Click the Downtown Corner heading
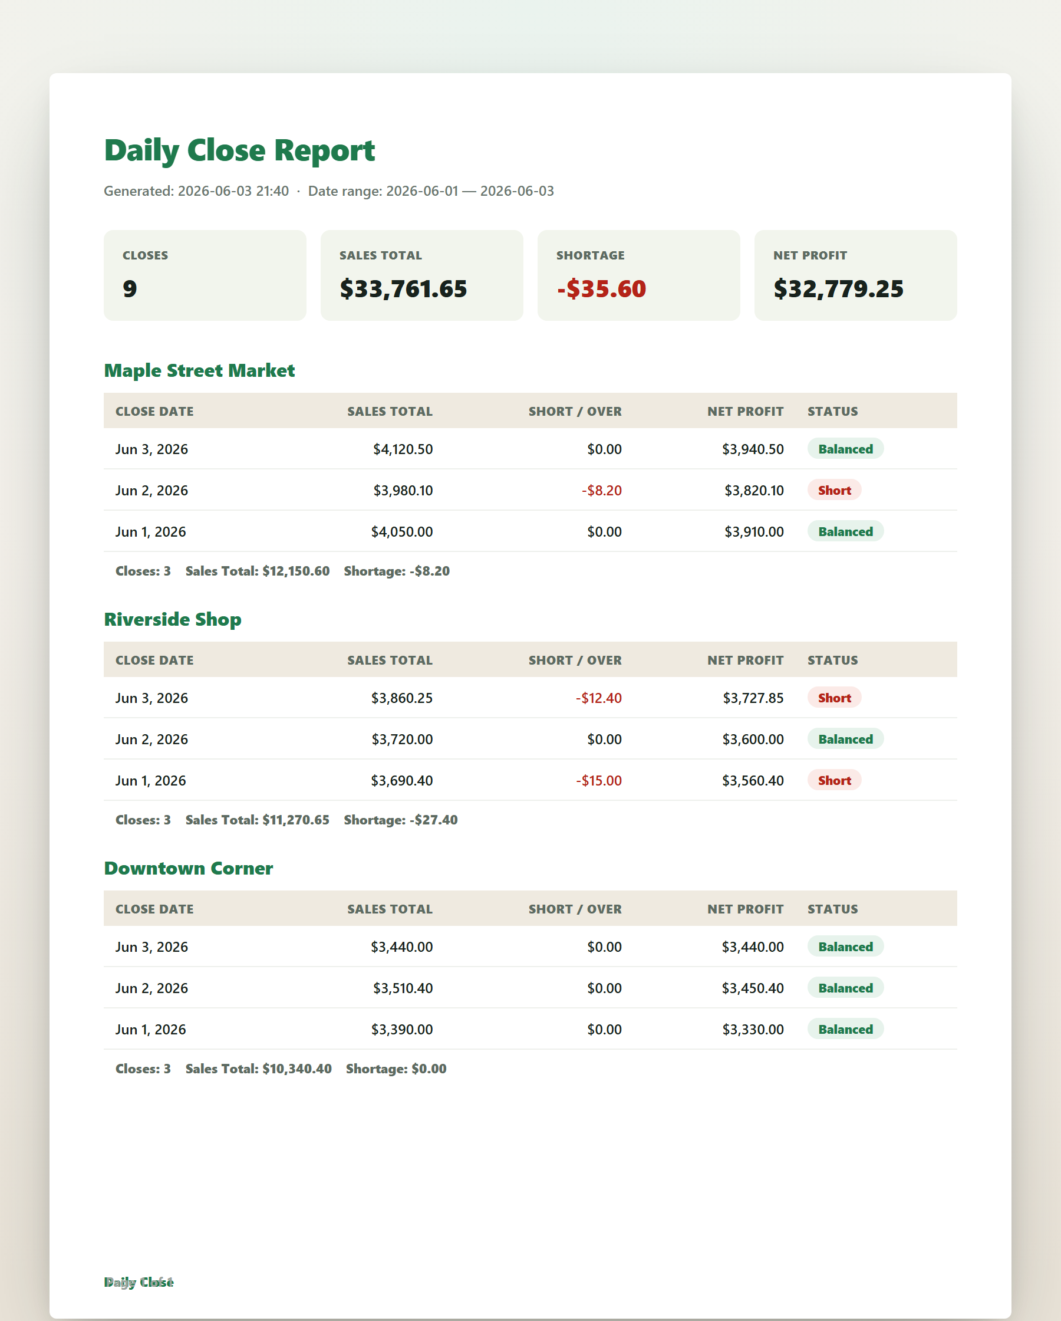 (x=188, y=868)
